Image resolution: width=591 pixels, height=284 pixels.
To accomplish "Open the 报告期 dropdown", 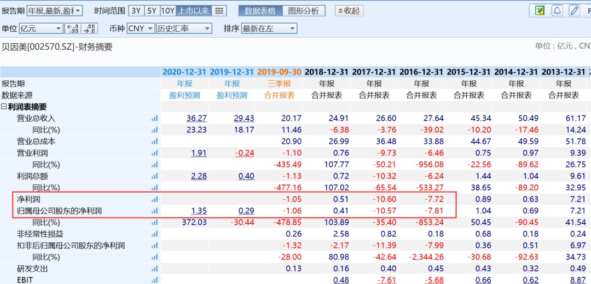I will coord(54,11).
